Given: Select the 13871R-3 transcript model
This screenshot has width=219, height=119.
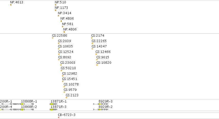Looking at the screenshot, I should coord(54,109).
